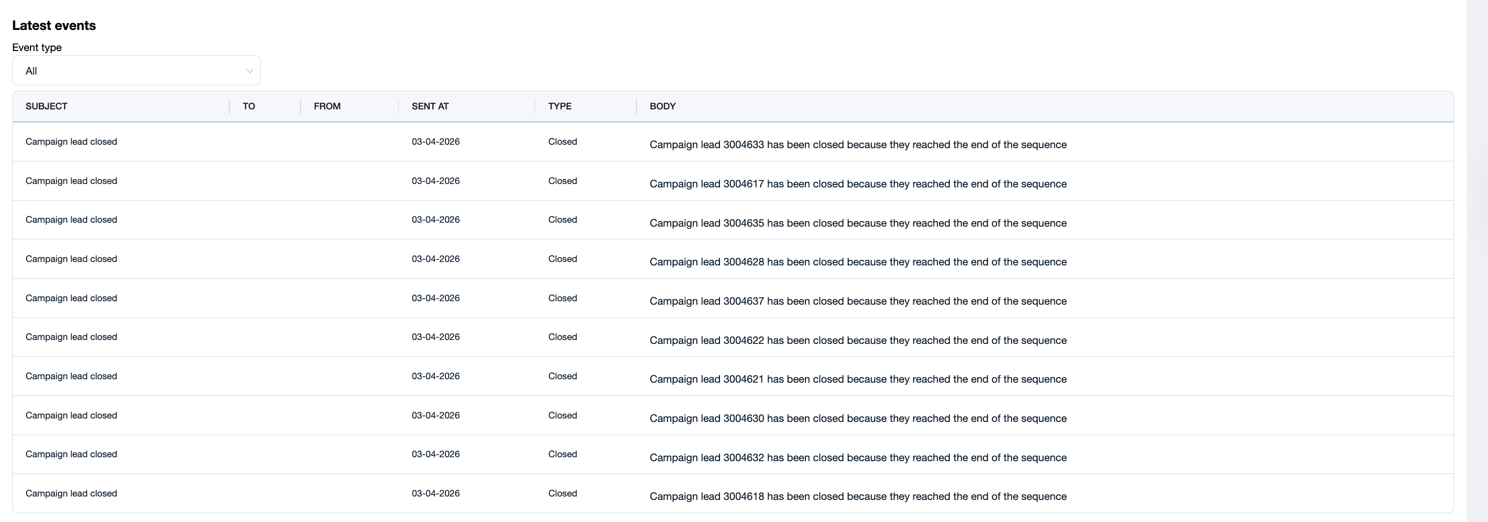Click the sent date in lead 3004637 row
Screen dimensions: 1488x522
[436, 298]
